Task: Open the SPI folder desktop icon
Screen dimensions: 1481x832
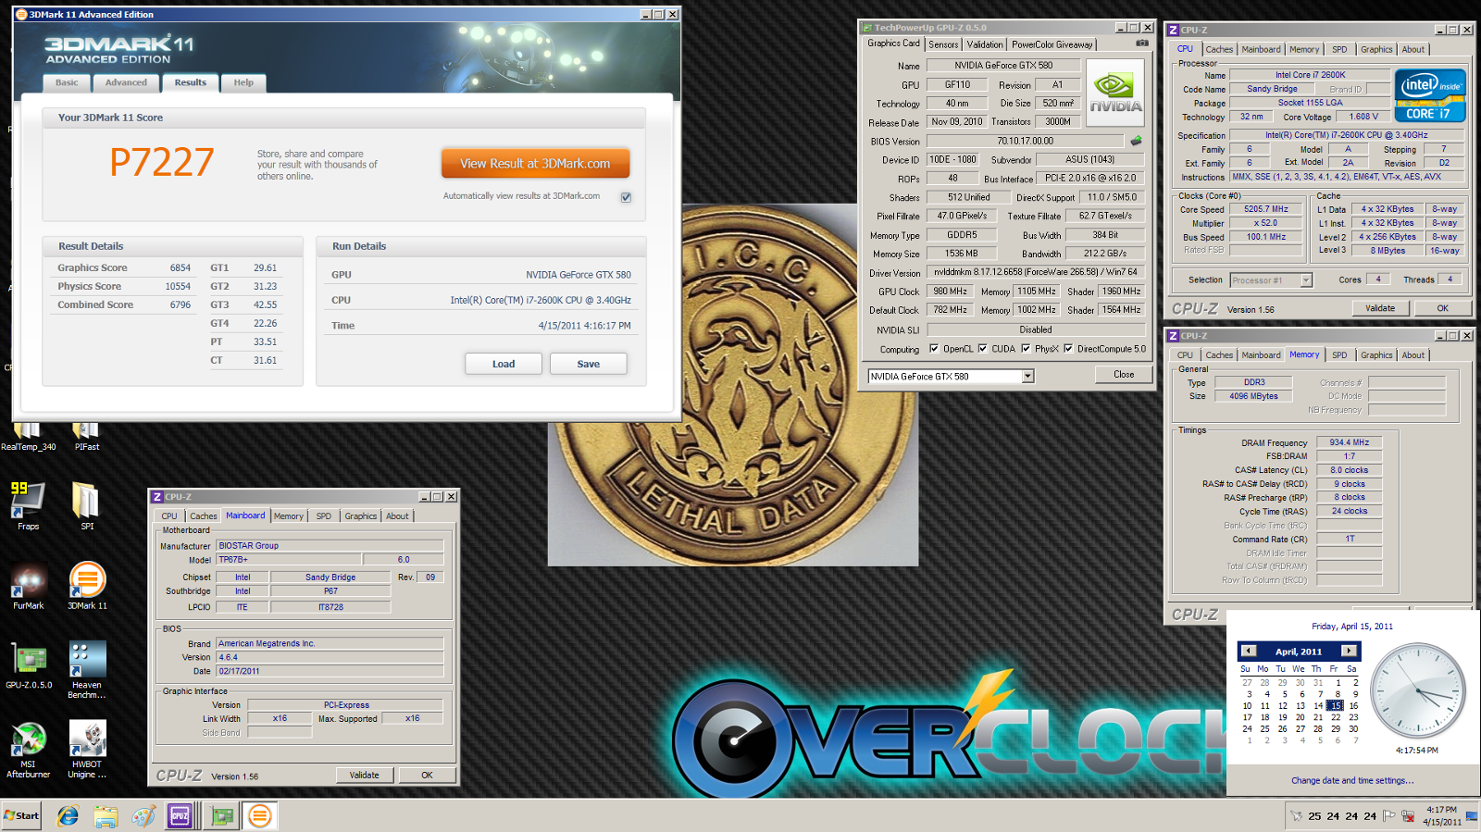Action: pos(86,506)
